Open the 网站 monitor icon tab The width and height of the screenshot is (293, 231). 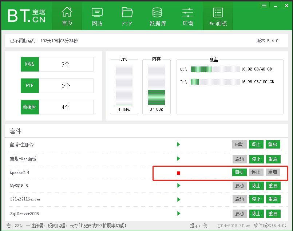click(97, 16)
